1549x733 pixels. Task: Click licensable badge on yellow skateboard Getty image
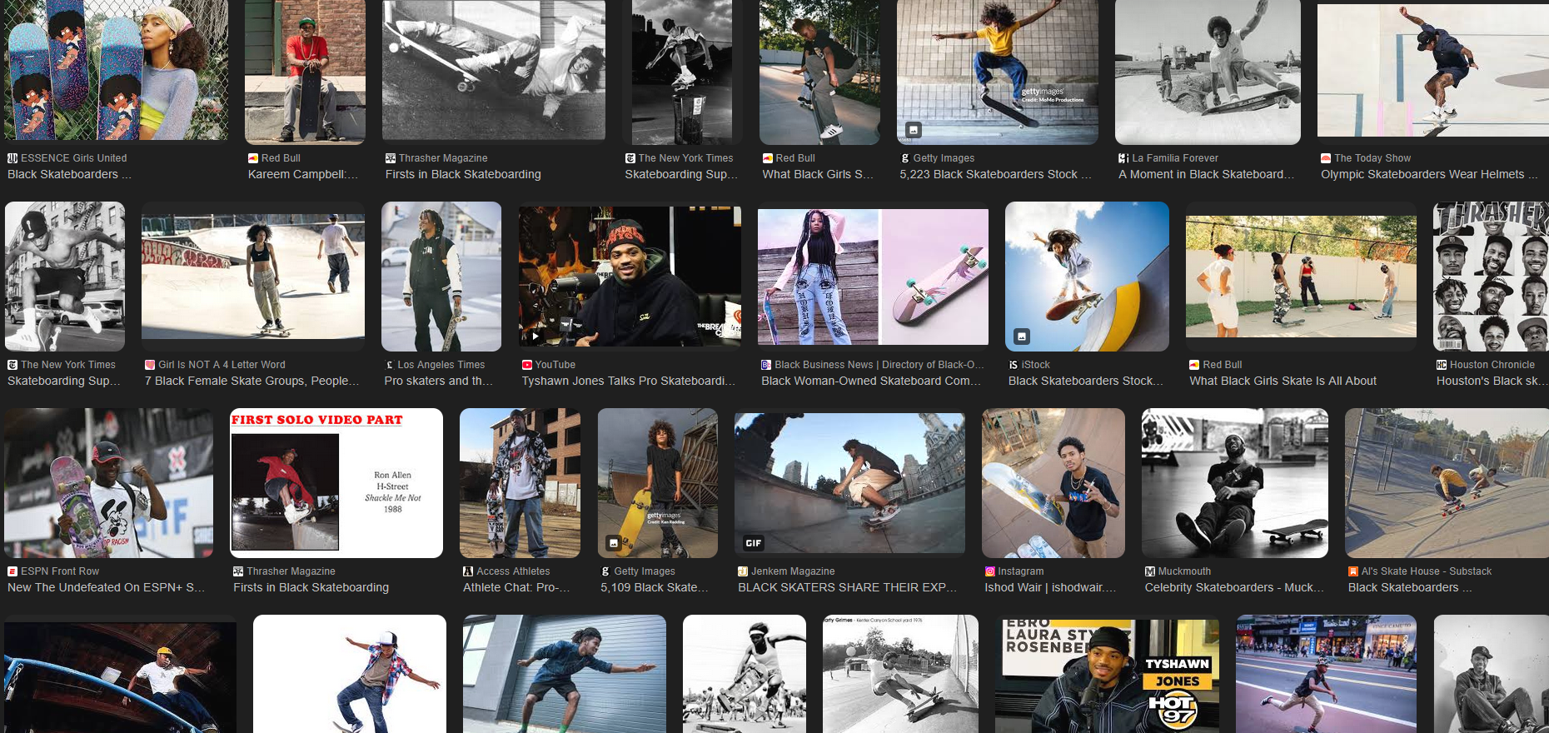614,543
